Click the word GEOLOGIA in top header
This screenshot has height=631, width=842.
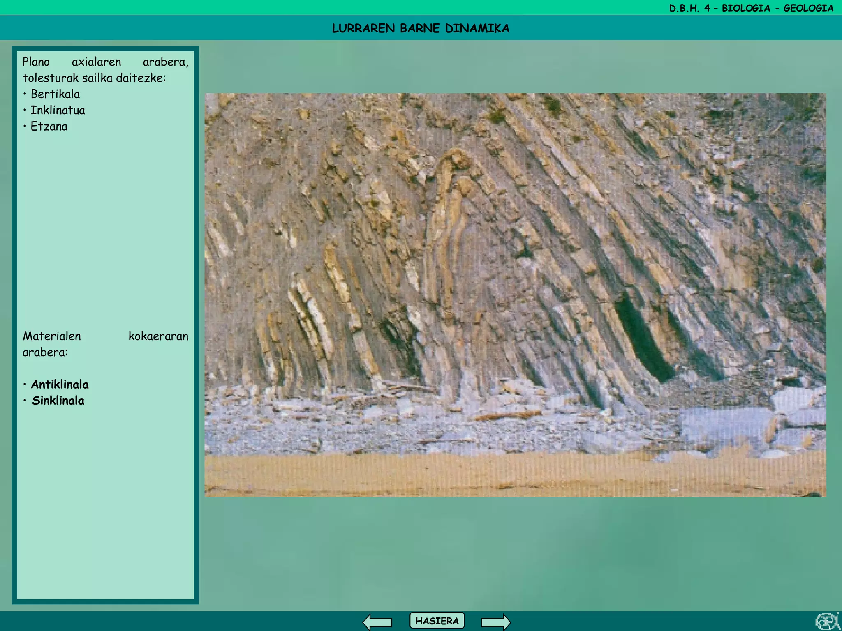[x=808, y=8]
